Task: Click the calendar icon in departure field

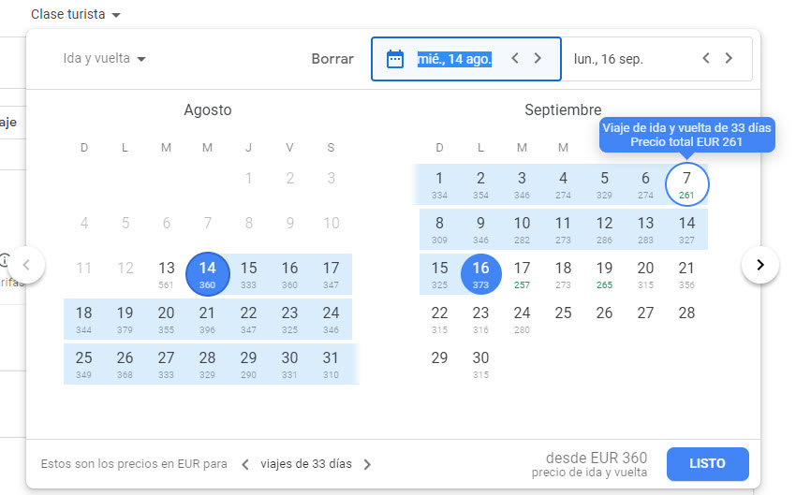Action: point(395,58)
